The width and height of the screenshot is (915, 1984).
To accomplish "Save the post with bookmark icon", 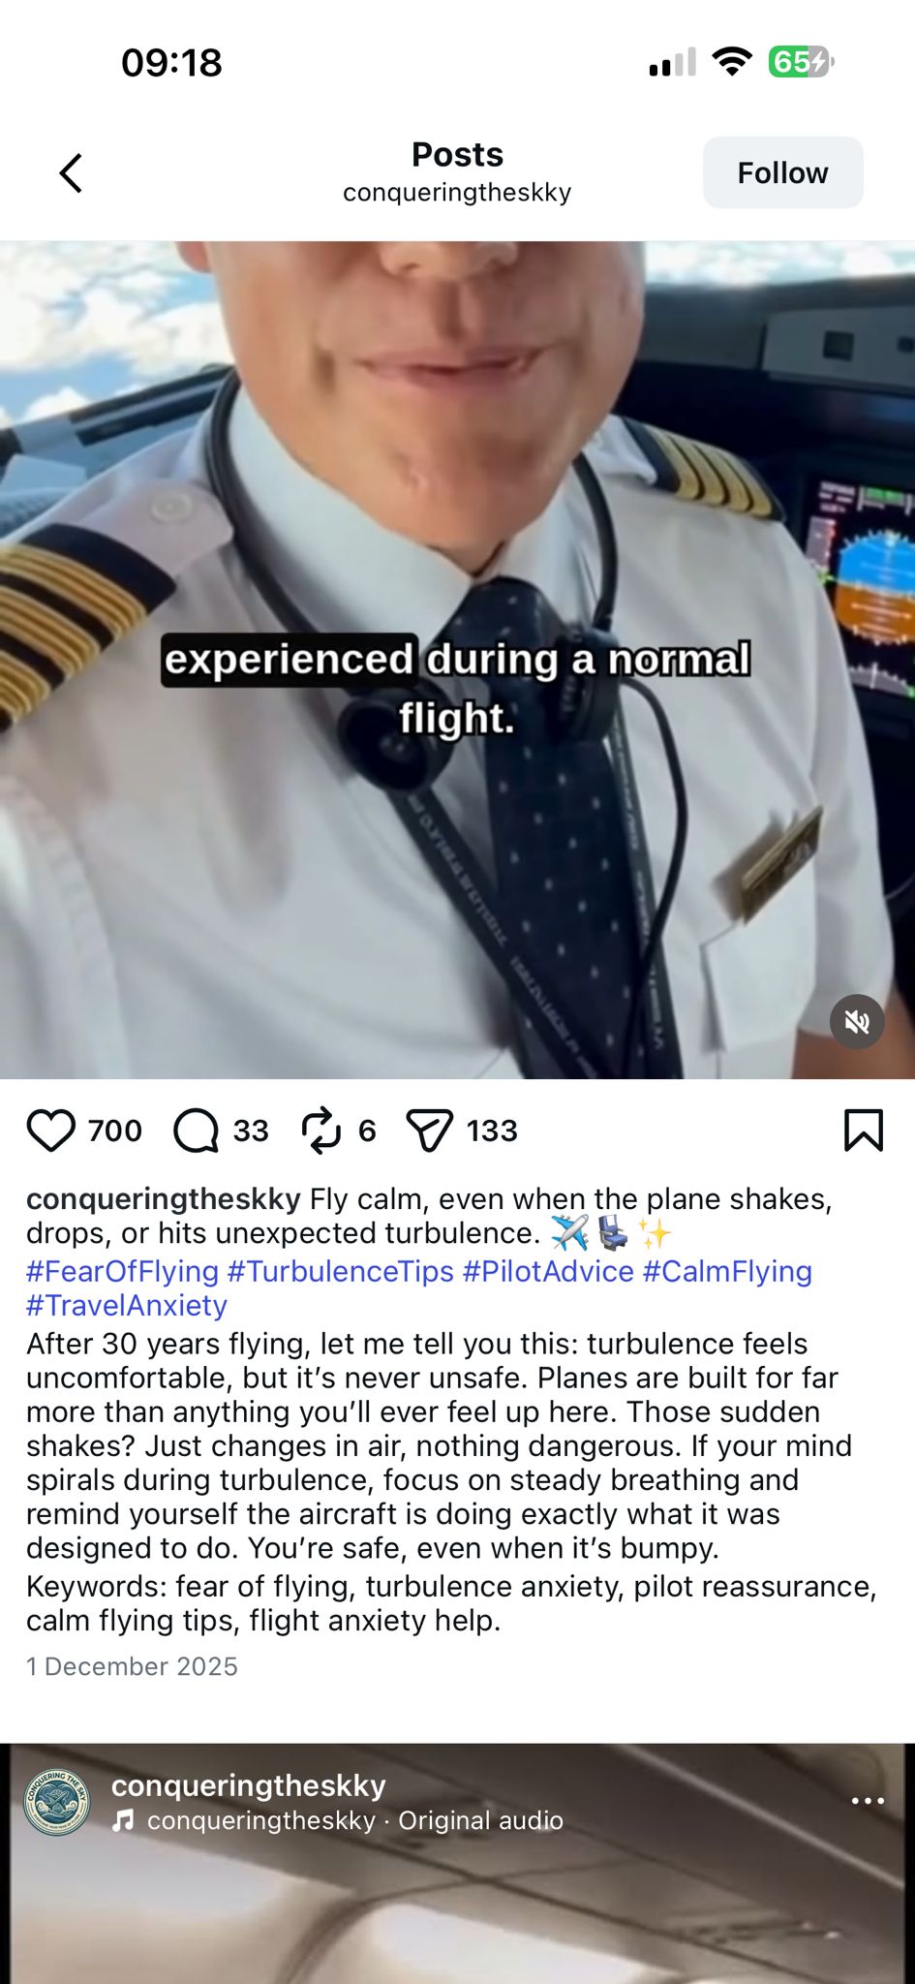I will click(864, 1131).
